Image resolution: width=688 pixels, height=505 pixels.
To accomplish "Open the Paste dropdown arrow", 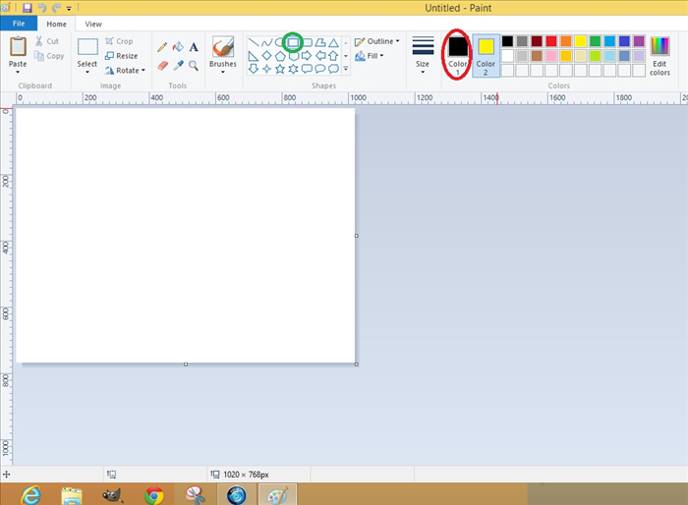I will click(18, 72).
